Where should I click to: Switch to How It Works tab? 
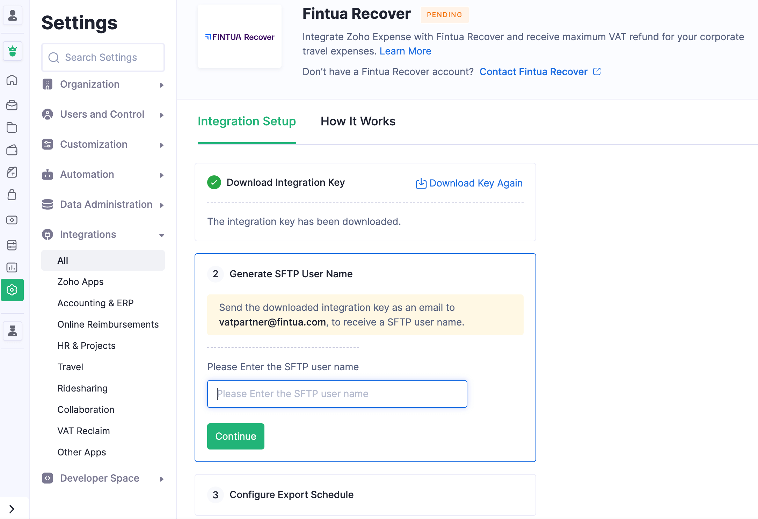coord(358,122)
